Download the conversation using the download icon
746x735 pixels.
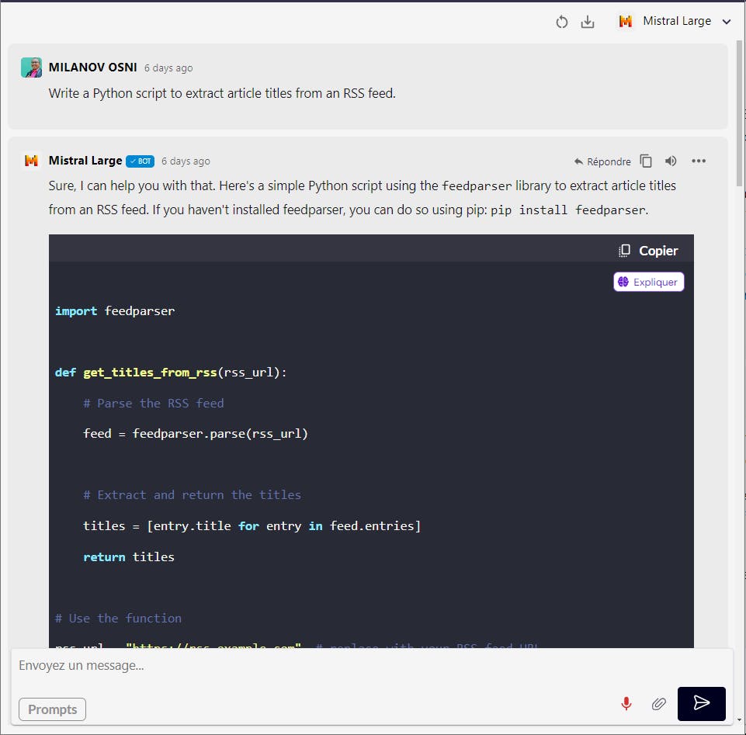(588, 22)
